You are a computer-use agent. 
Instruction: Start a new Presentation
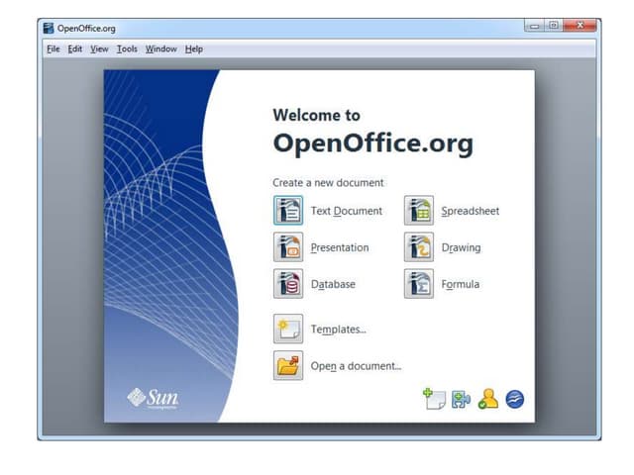pyautogui.click(x=288, y=247)
